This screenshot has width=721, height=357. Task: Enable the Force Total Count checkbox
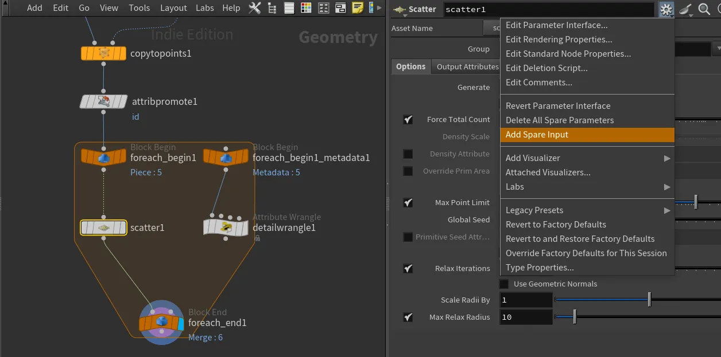coord(408,120)
